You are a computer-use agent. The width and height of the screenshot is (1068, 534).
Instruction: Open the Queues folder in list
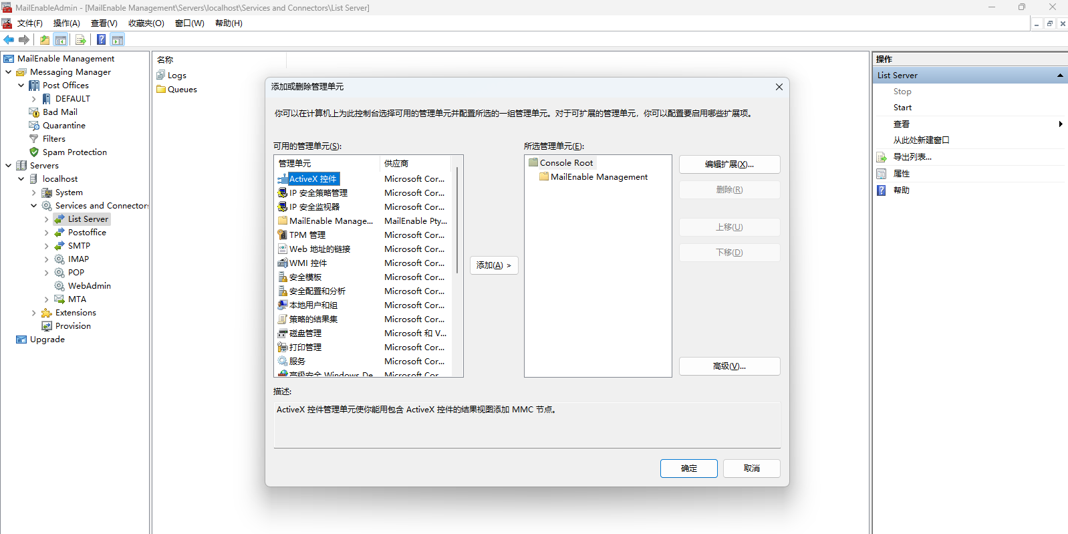[x=176, y=90]
